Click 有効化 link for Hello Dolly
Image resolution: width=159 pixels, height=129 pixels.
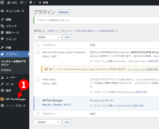(x=46, y=84)
